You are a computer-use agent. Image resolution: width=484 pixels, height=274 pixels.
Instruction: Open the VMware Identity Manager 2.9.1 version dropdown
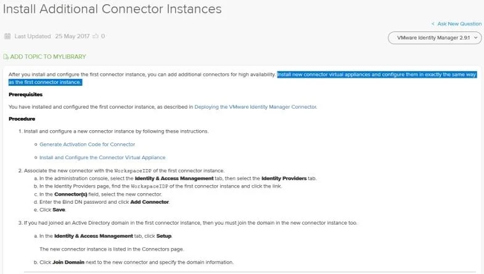pos(434,38)
